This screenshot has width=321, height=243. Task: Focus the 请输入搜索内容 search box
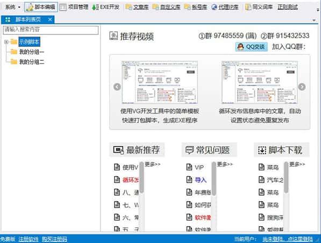[51, 30]
